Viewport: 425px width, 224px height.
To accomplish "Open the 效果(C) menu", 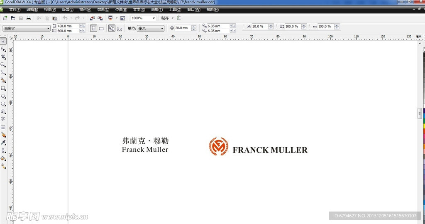I will pyautogui.click(x=103, y=10).
